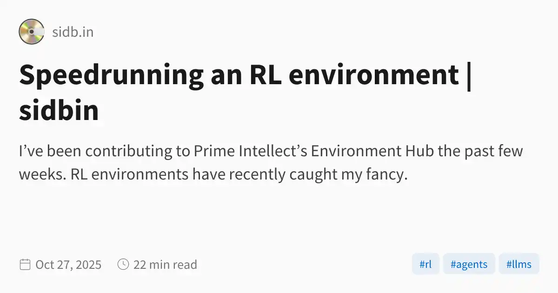
Task: Click the pipe separator in the title
Action: pyautogui.click(x=468, y=74)
